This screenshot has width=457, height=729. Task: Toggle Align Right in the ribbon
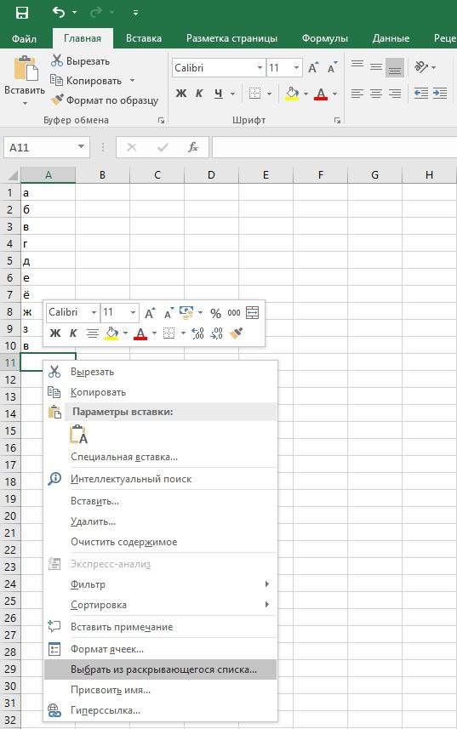(x=395, y=94)
